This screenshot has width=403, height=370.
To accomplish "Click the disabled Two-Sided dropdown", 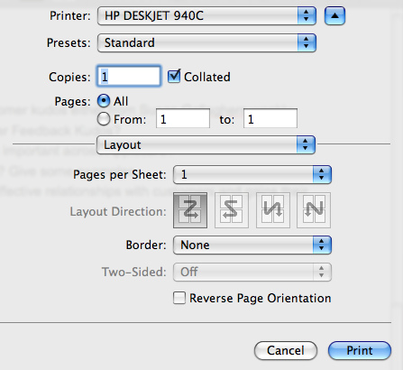I will click(x=252, y=273).
